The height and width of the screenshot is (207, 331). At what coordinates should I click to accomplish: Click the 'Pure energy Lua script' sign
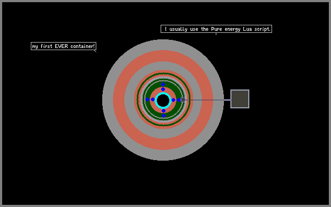pyautogui.click(x=216, y=29)
